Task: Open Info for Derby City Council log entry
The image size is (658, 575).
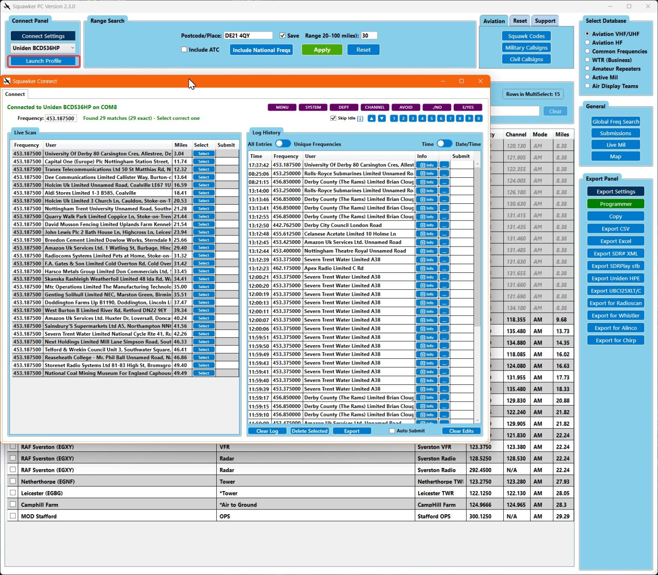Action: 427,225
